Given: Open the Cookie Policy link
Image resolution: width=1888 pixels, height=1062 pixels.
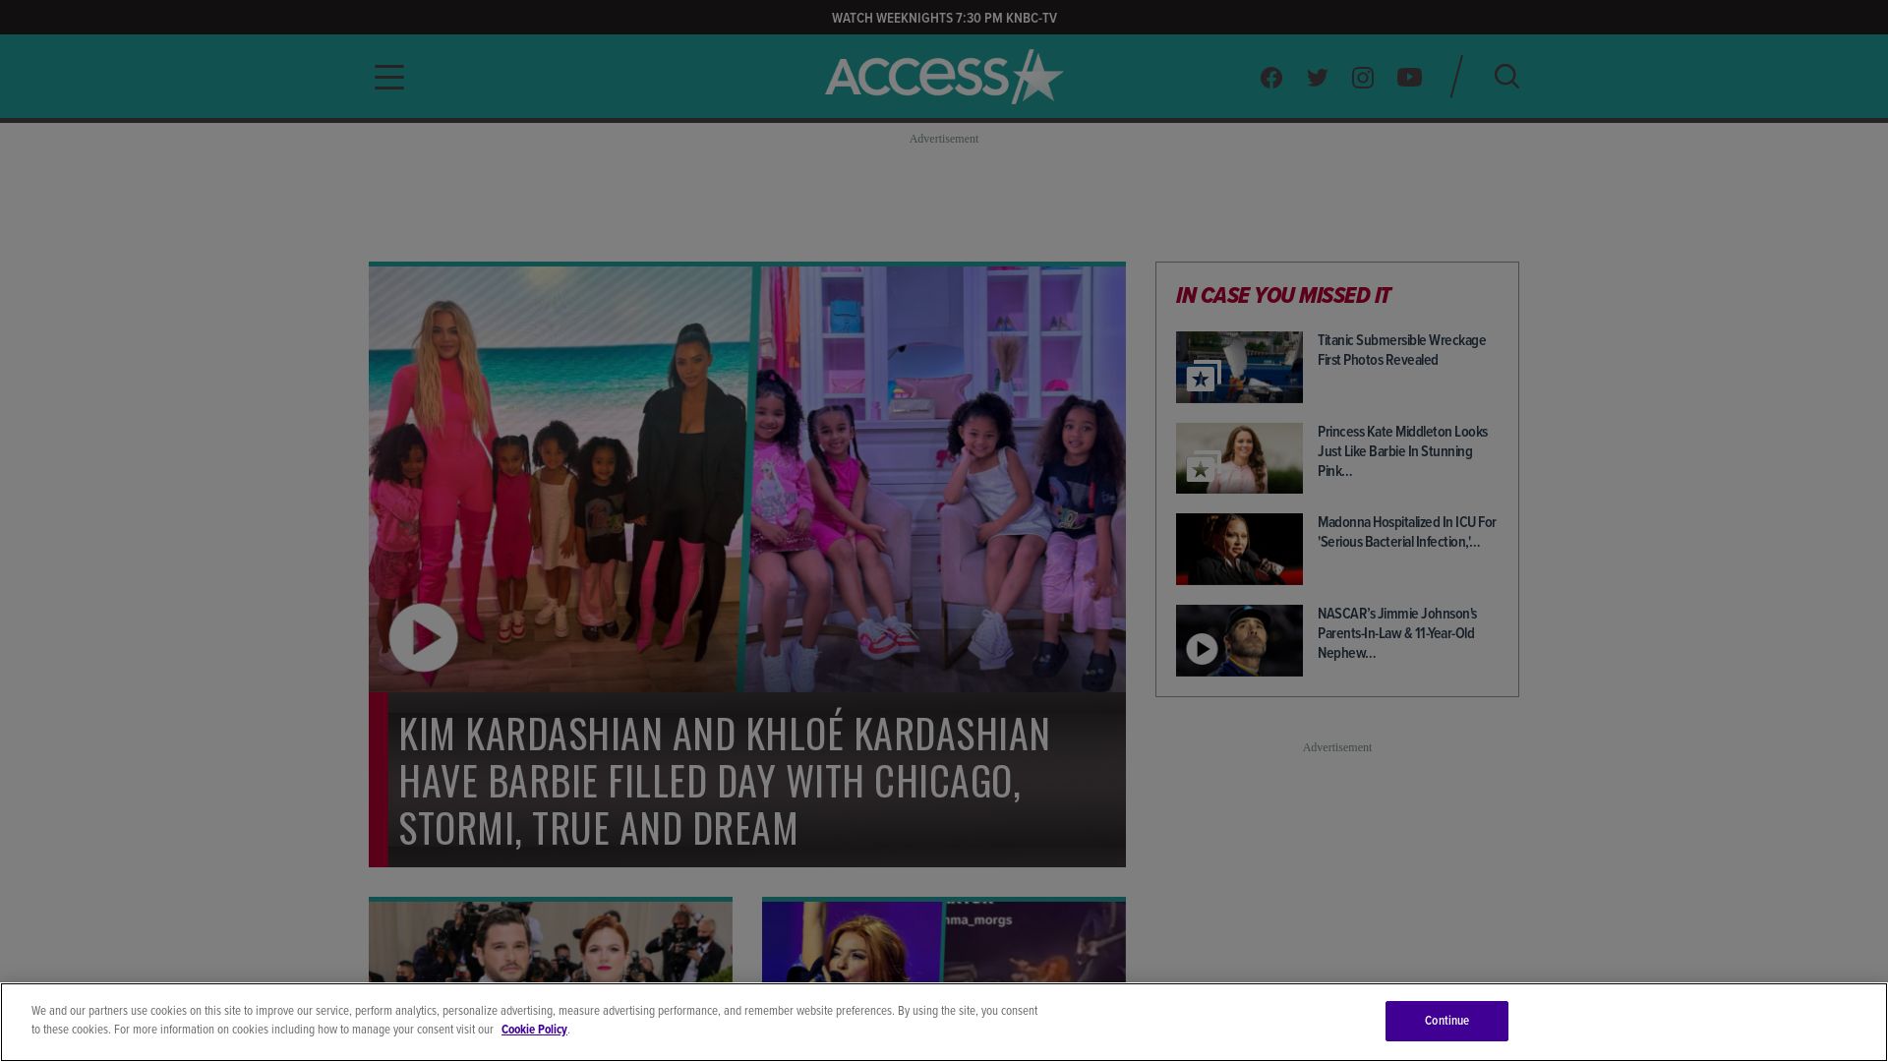Looking at the screenshot, I should (534, 1030).
